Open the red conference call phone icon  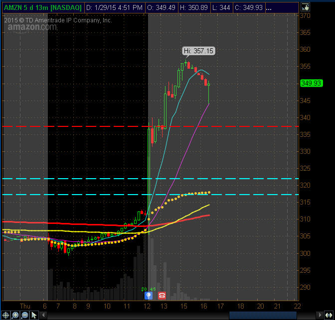[162, 296]
